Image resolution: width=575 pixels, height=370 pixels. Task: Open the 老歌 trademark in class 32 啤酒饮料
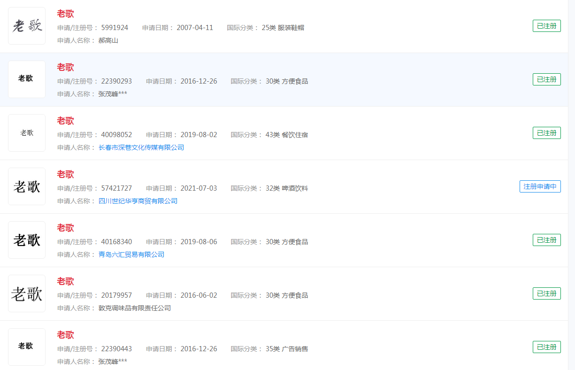pos(65,174)
